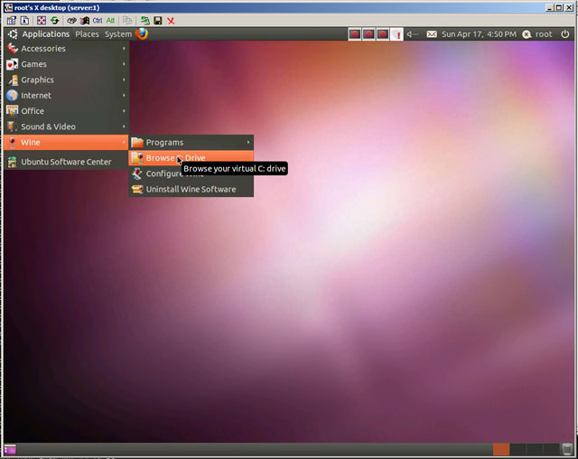Expand the Games submenu

click(x=66, y=64)
